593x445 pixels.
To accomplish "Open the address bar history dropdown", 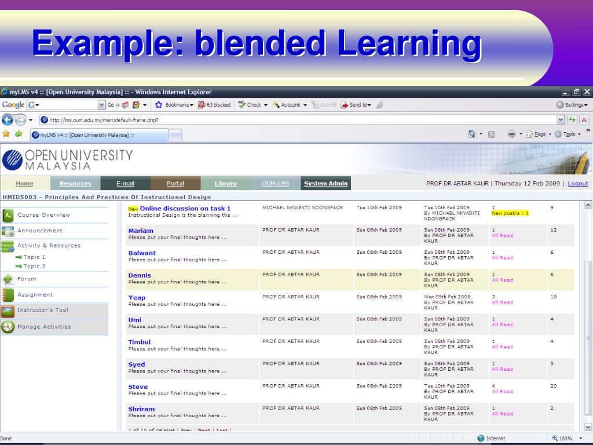I will coord(561,120).
